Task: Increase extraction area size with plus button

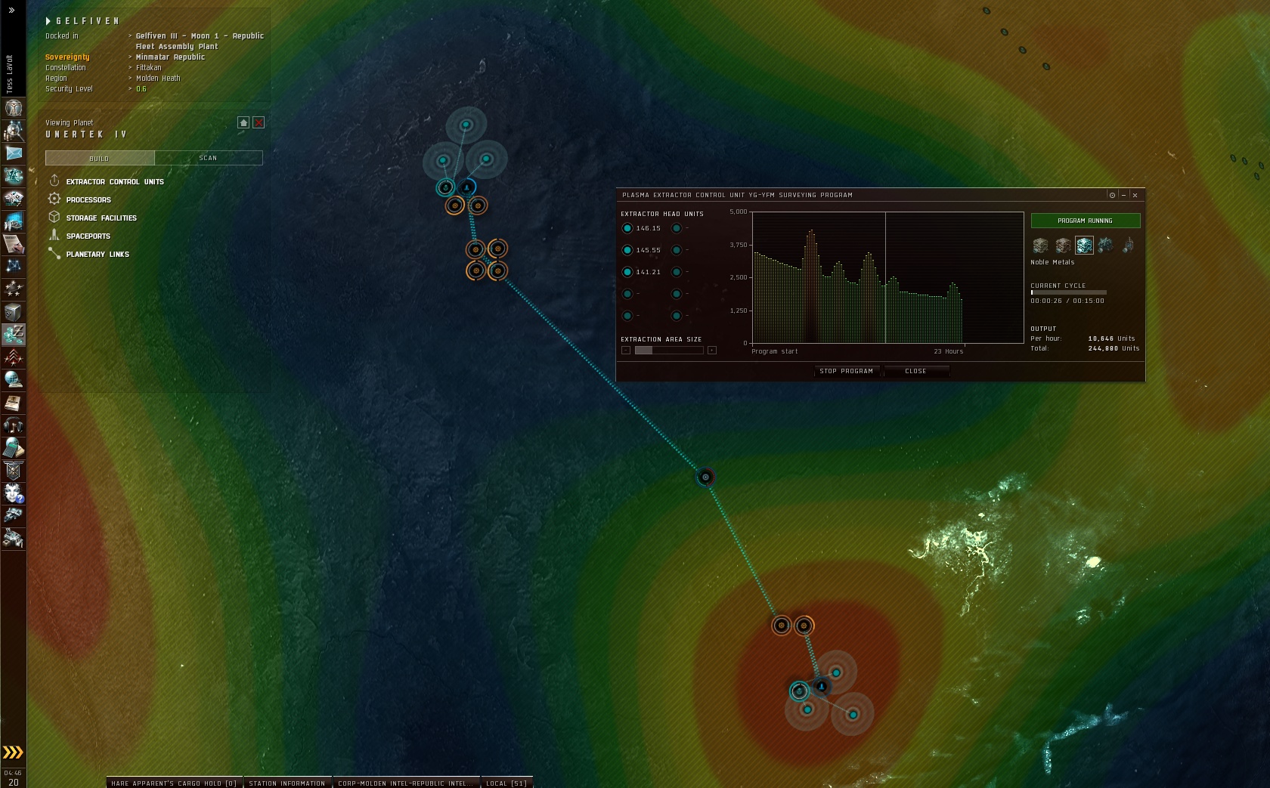Action: (x=712, y=351)
